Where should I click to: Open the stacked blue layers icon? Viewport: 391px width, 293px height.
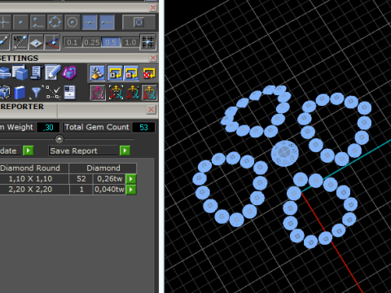tap(5, 72)
